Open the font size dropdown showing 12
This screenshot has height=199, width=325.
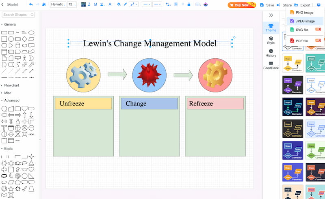click(x=72, y=4)
